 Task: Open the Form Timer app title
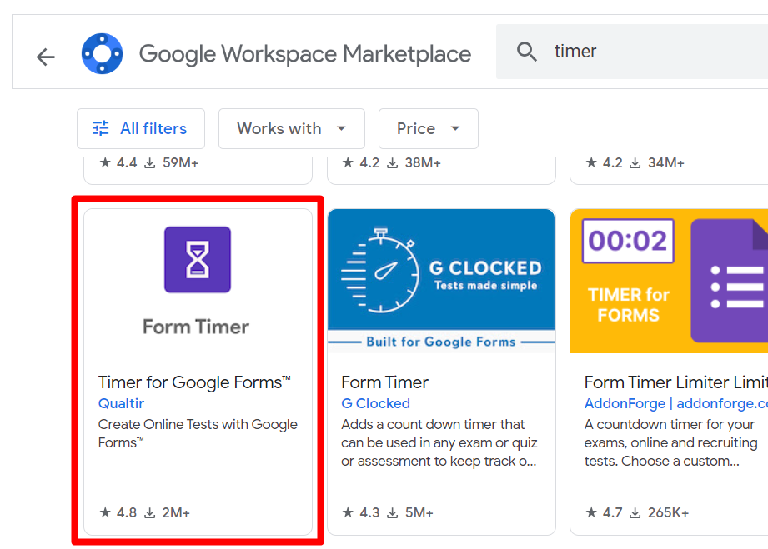pos(384,382)
